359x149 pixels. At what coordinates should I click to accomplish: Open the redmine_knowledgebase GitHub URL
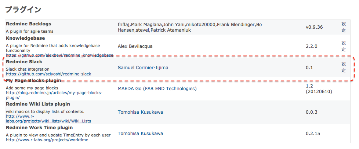tap(59, 55)
